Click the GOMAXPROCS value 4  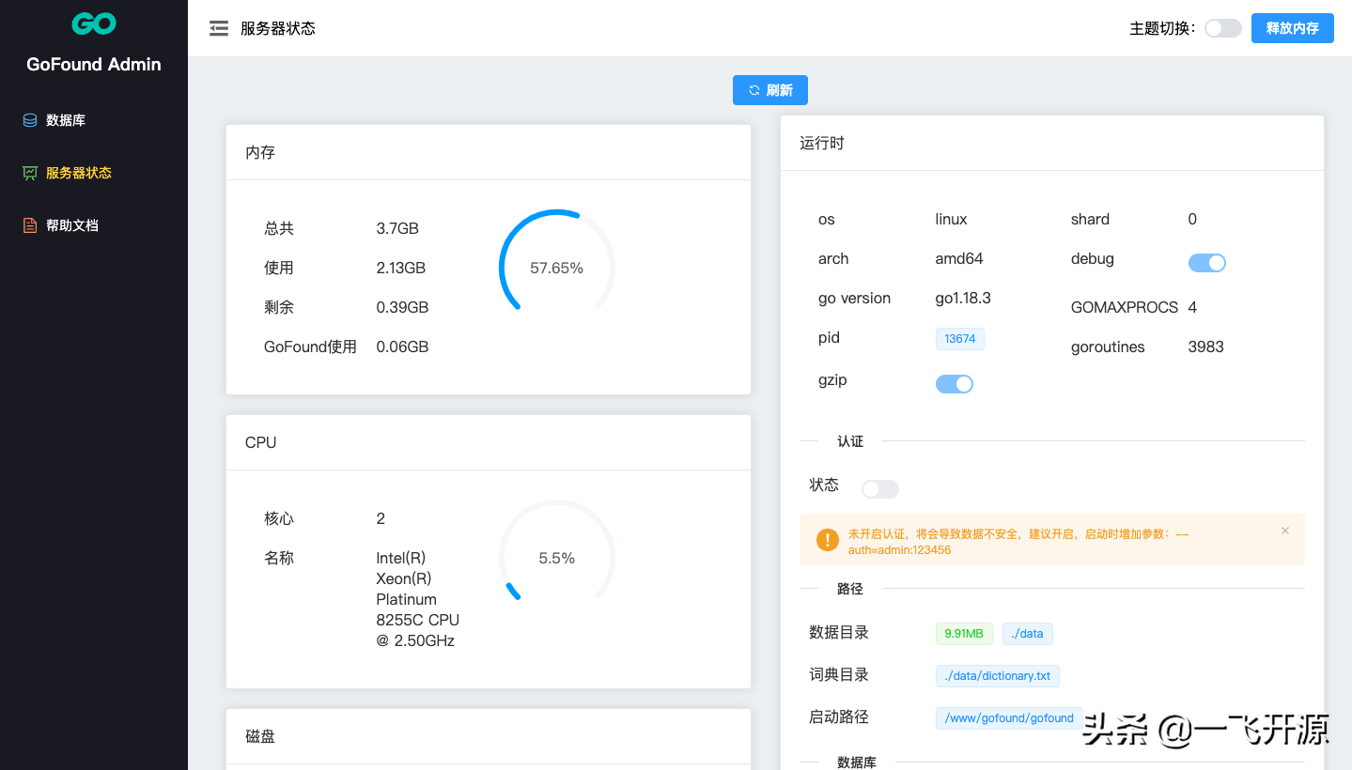pos(1192,307)
